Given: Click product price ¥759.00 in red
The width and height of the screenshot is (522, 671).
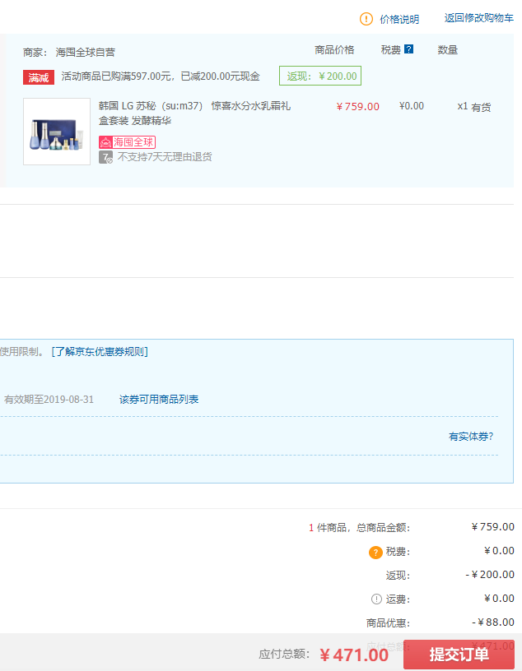Looking at the screenshot, I should pyautogui.click(x=358, y=107).
